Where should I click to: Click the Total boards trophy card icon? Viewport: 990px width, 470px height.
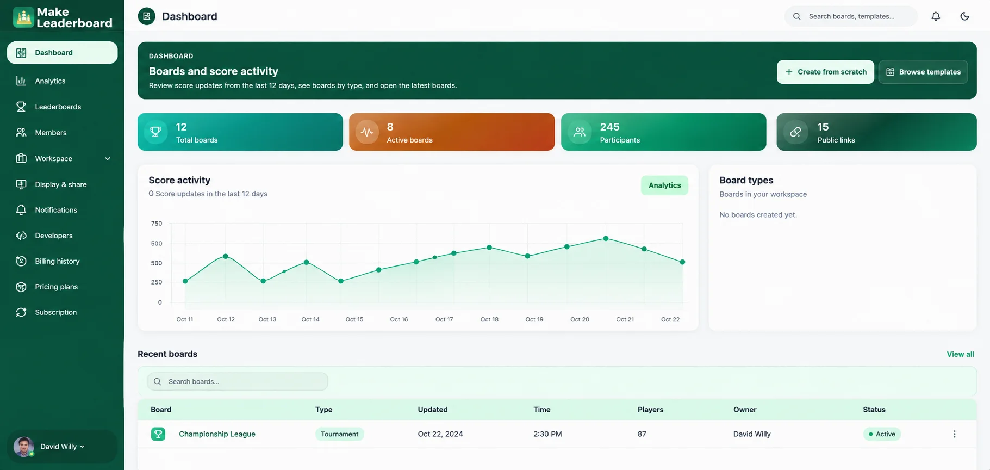click(155, 132)
